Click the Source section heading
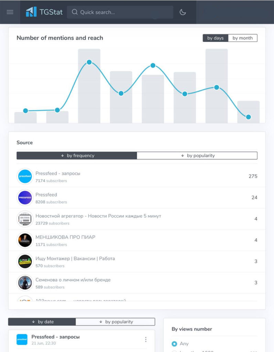Image resolution: width=274 pixels, height=352 pixels. pos(25,143)
